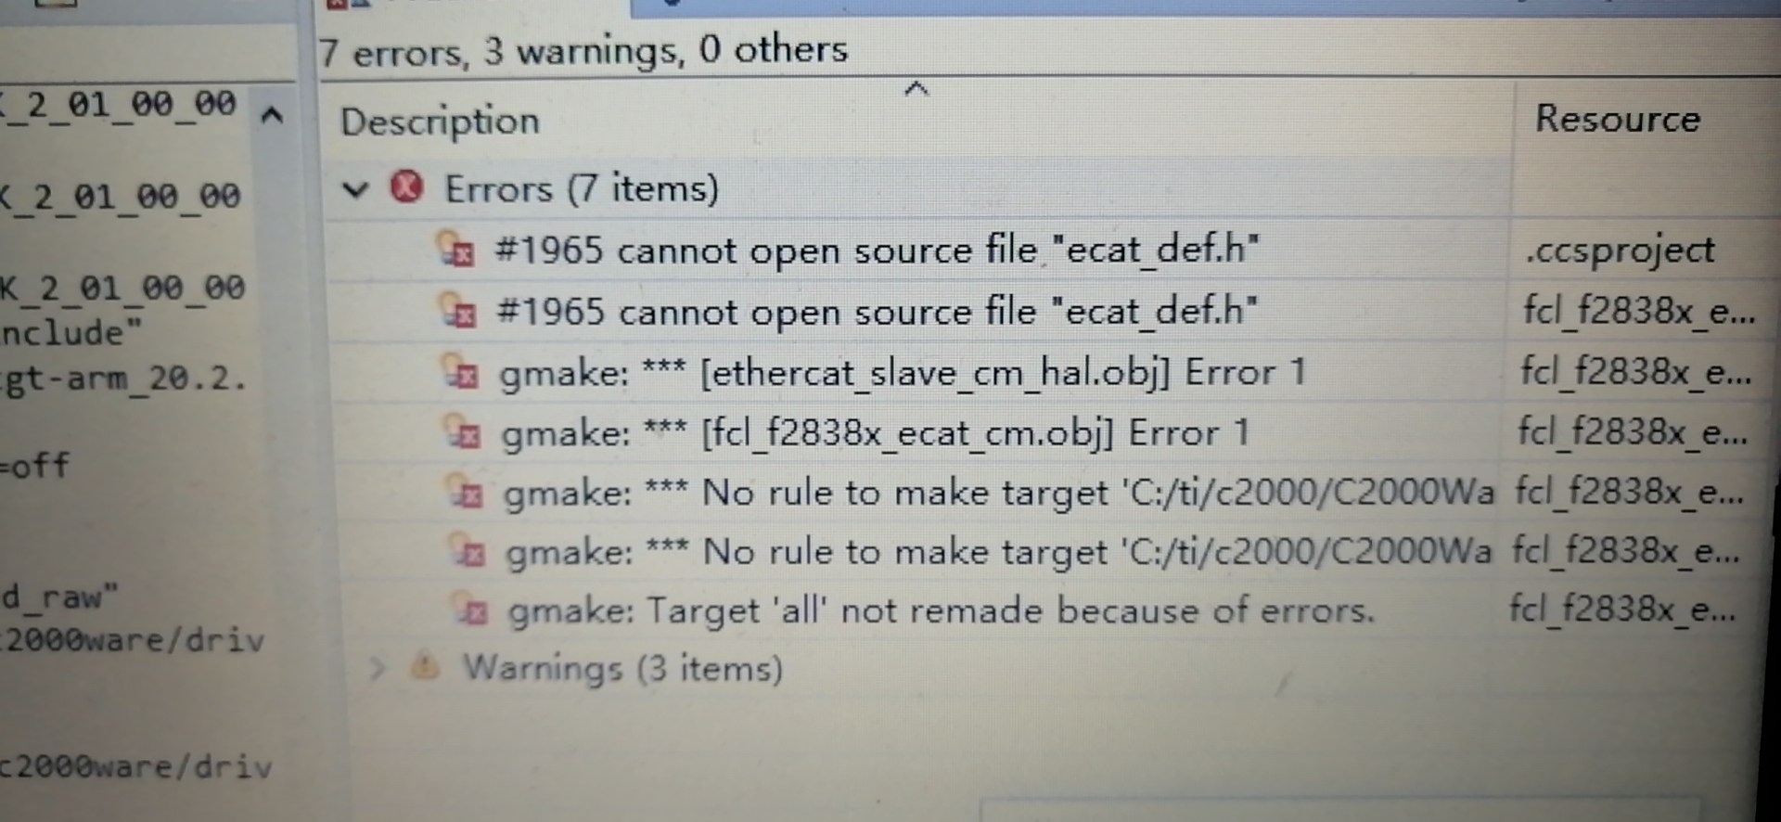Click error icon of second ecat_def.h entry
This screenshot has width=1781, height=822.
[458, 312]
